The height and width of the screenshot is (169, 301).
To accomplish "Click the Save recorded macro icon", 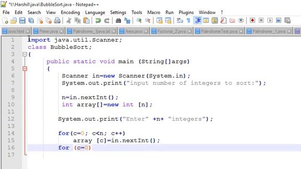I will [287, 21].
